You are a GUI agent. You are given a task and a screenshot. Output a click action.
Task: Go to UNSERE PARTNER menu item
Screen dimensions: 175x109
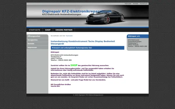coord(64,30)
